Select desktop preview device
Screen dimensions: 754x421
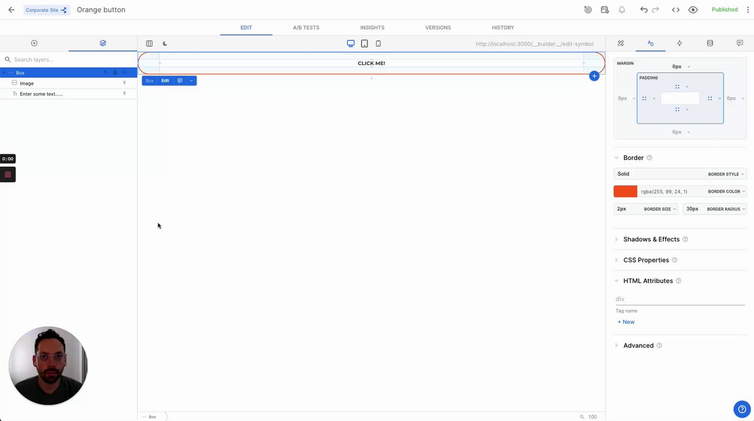tap(350, 43)
